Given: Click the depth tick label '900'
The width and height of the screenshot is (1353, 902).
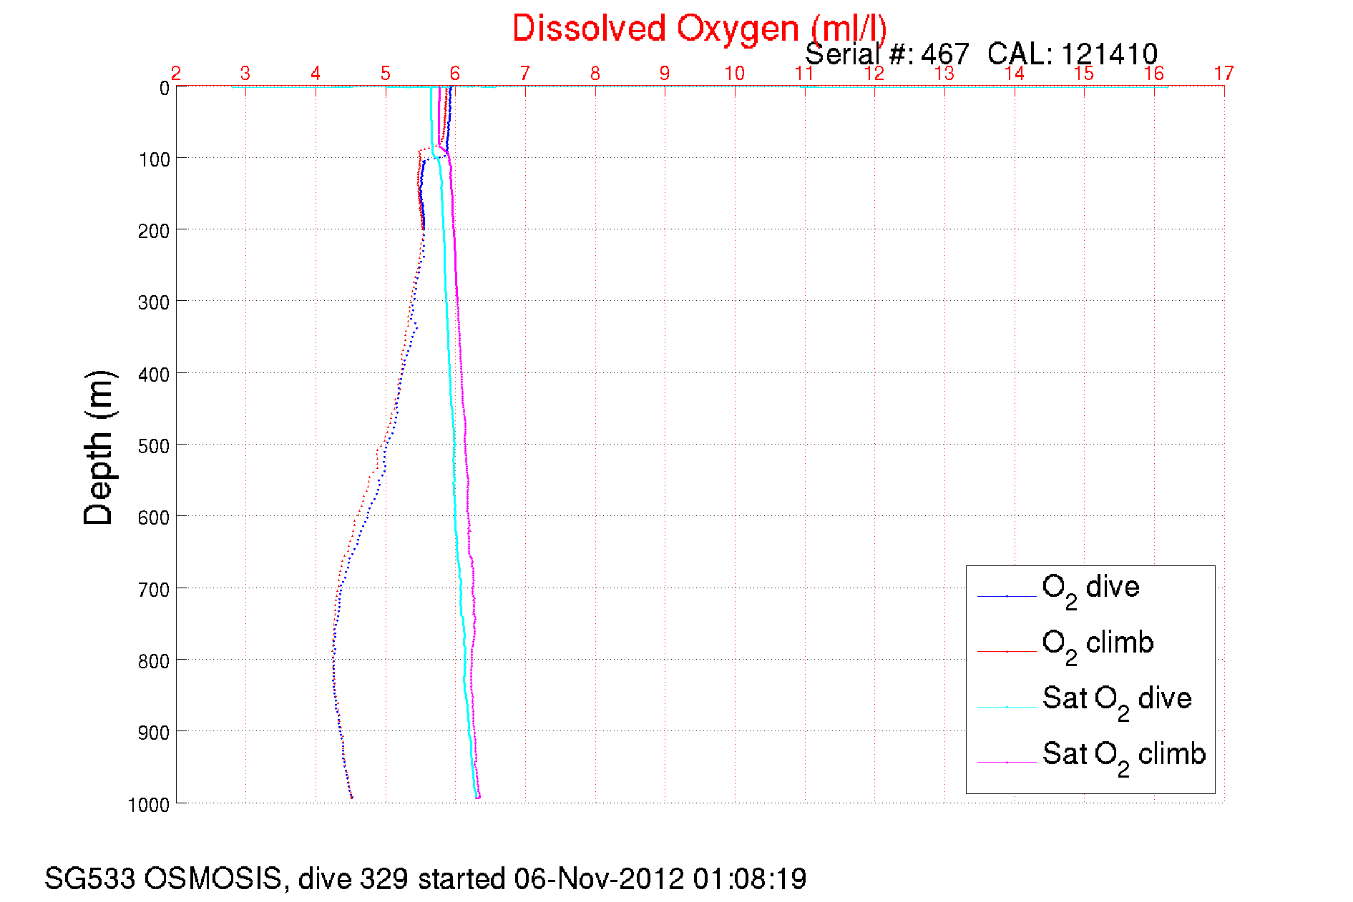Looking at the screenshot, I should [155, 733].
